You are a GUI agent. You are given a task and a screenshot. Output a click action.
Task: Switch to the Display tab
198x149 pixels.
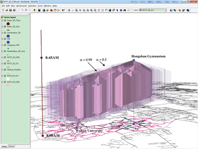[x=4, y=146]
